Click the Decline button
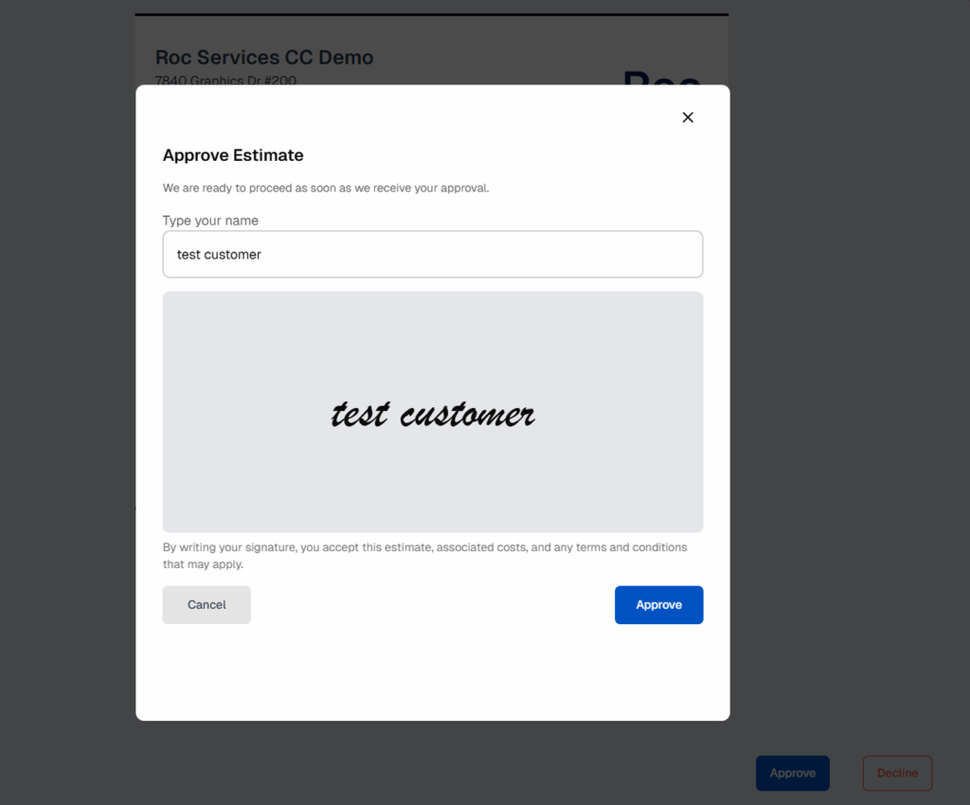This screenshot has width=970, height=805. tap(897, 773)
